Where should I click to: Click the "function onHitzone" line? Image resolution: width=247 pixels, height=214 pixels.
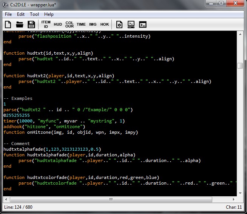pyautogui.click(x=71, y=132)
